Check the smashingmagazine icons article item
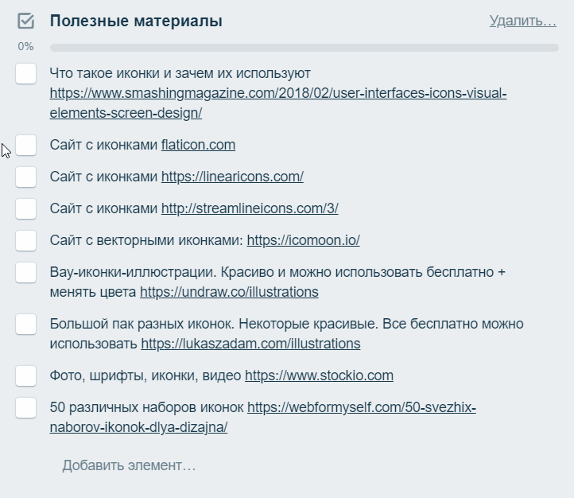574x498 pixels. pos(26,74)
